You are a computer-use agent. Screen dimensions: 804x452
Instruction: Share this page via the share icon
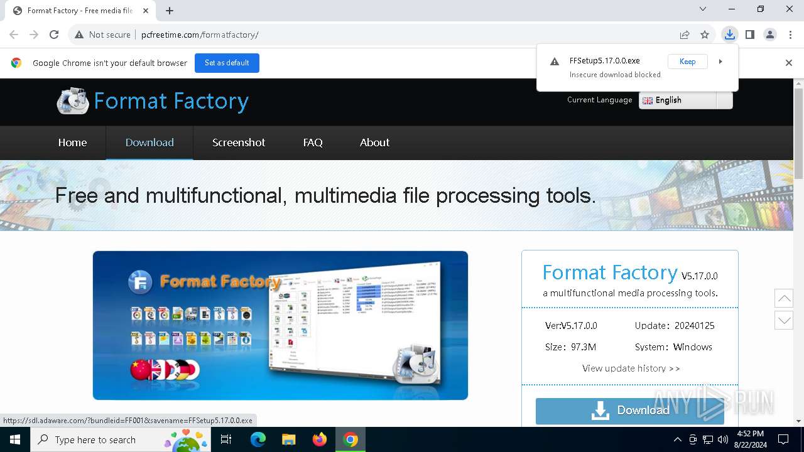(685, 35)
